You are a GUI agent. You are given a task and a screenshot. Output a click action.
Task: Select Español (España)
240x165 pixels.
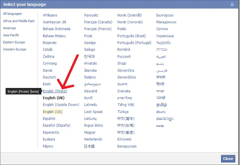pos(57,125)
